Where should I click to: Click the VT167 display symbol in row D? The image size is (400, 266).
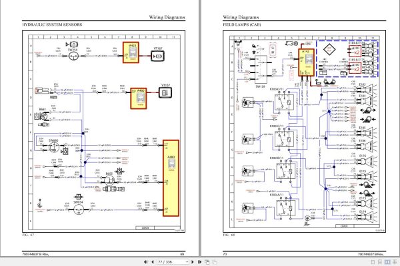pyautogui.click(x=165, y=92)
